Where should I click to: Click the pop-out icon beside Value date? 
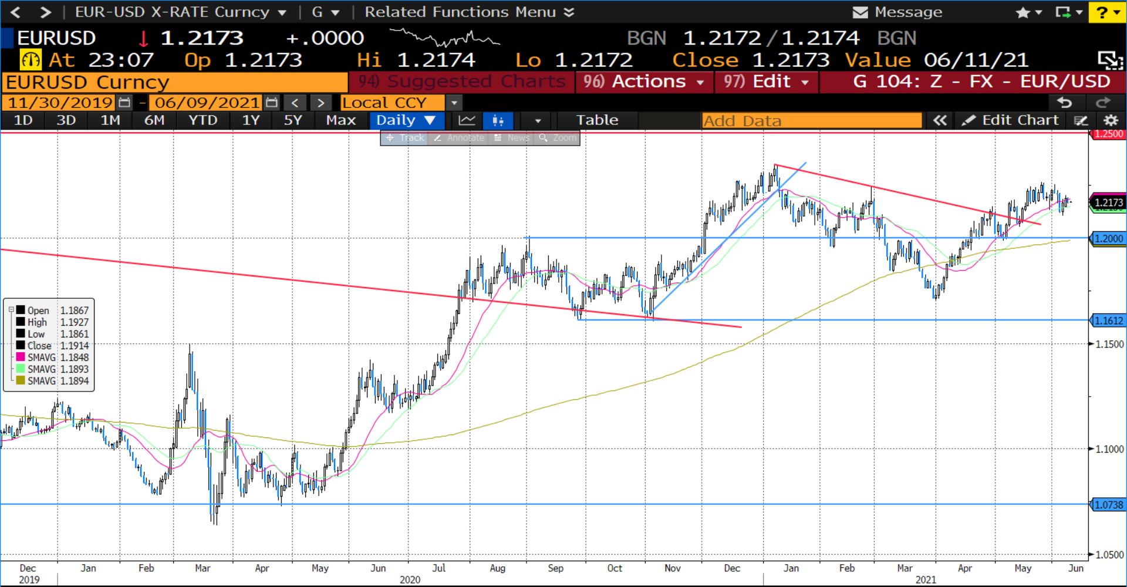[x=1110, y=60]
